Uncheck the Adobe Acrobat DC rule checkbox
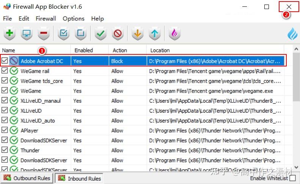Image resolution: width=300 pixels, height=184 pixels. pos(5,60)
